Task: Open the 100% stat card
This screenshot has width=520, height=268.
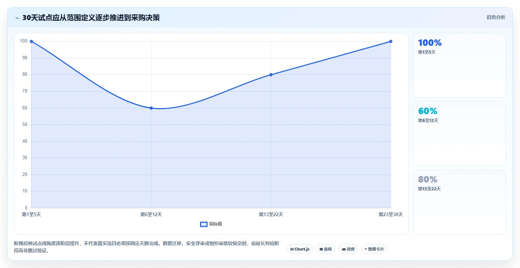Action: point(460,65)
